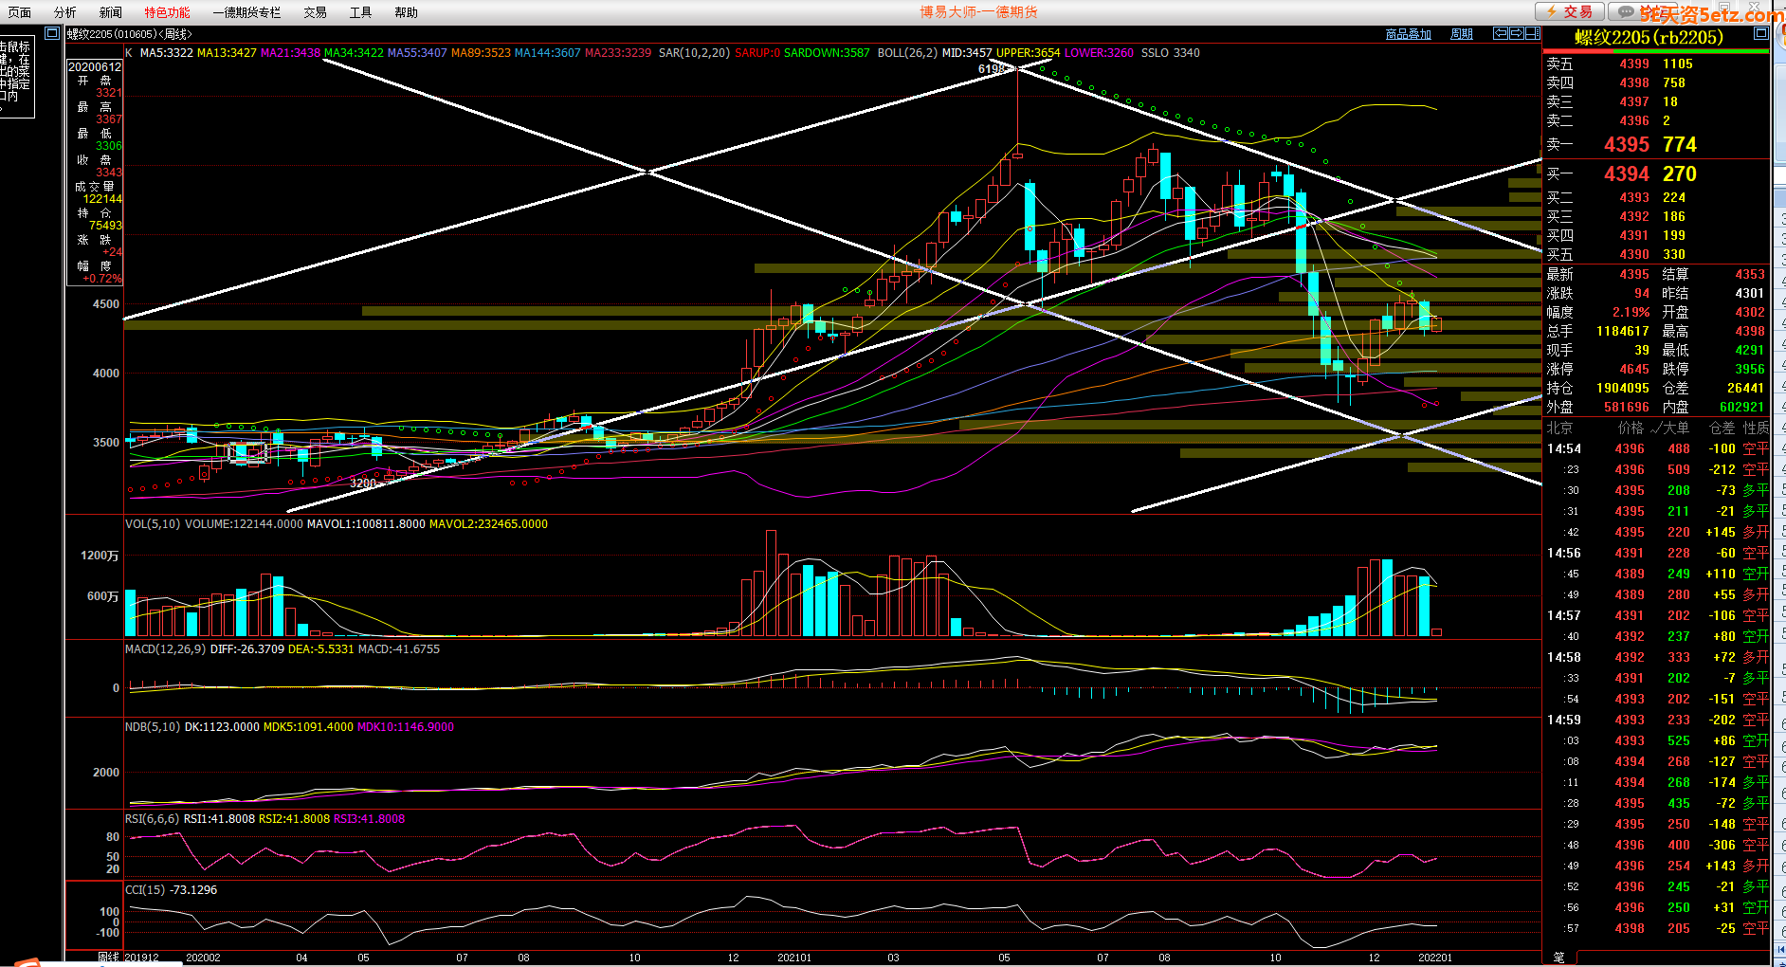Maximize the 螺纹2205 quote panel
1786x967 pixels.
[1760, 33]
